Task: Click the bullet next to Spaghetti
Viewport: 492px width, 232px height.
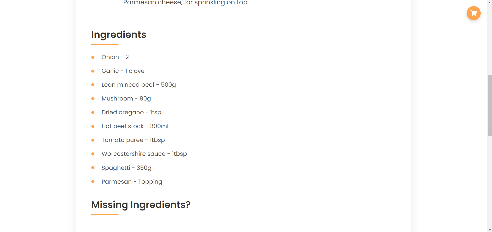Action: pos(93,168)
